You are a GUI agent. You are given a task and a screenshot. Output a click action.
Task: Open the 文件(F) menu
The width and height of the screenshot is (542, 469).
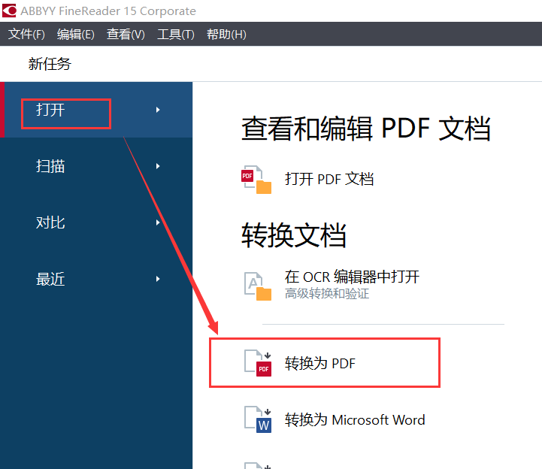[x=26, y=35]
